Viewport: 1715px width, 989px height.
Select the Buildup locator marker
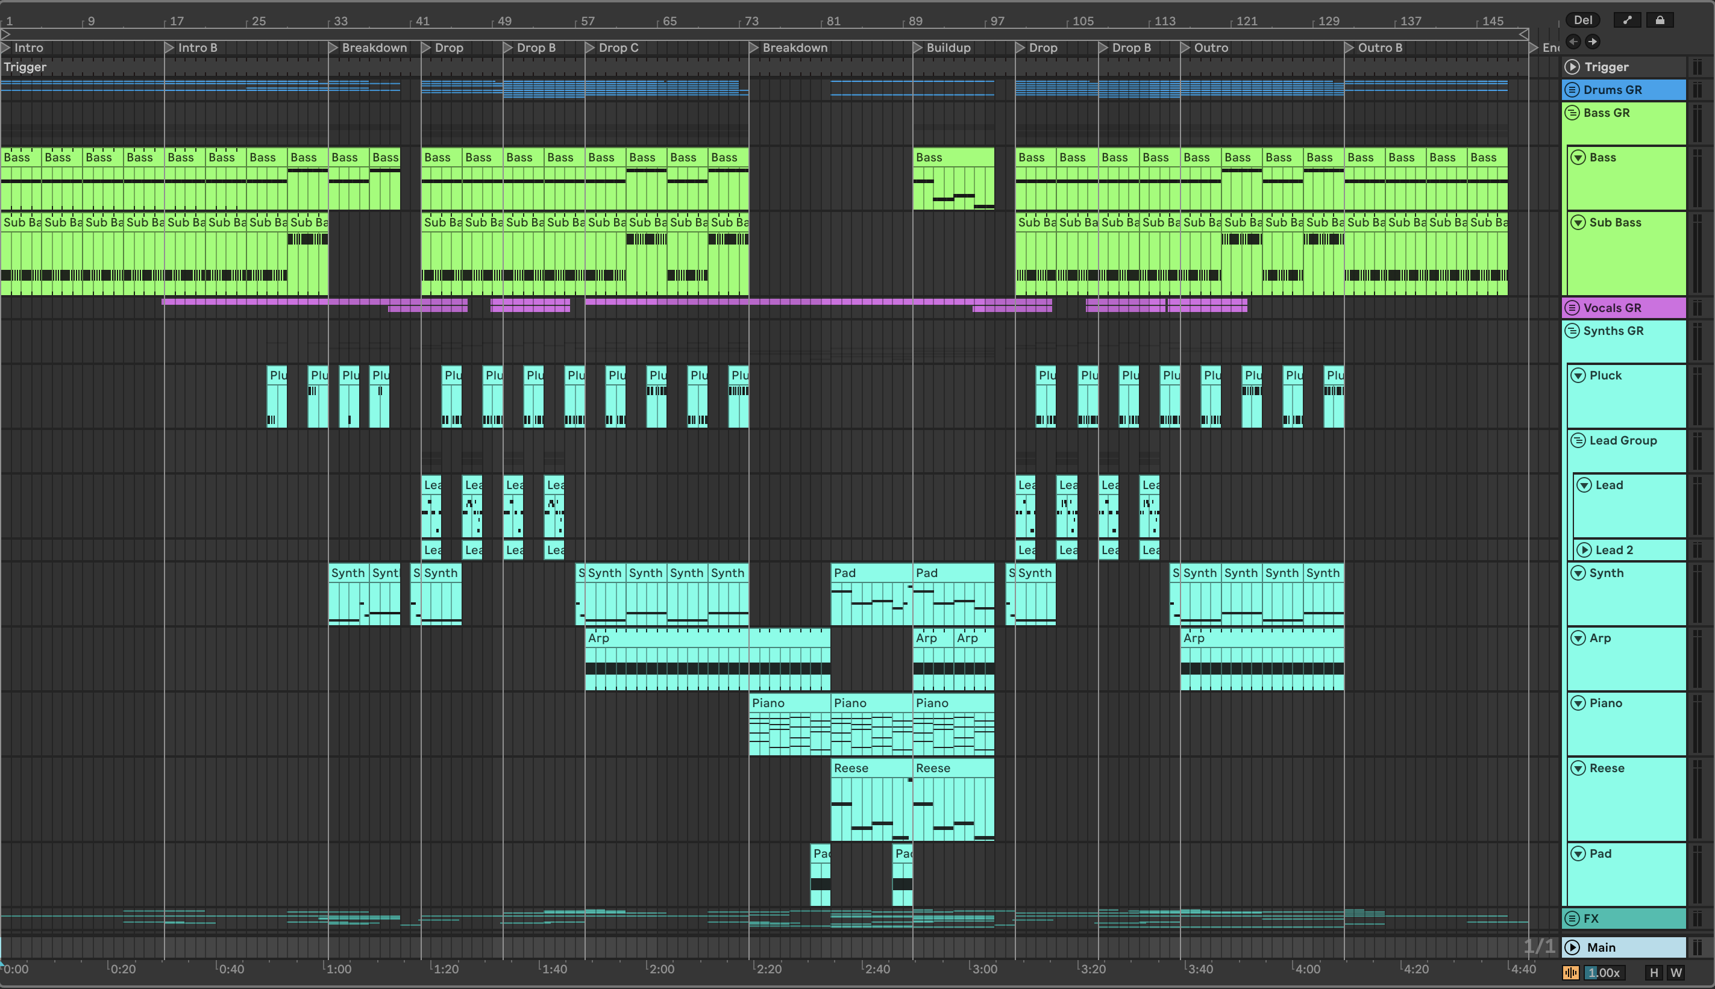coord(917,48)
